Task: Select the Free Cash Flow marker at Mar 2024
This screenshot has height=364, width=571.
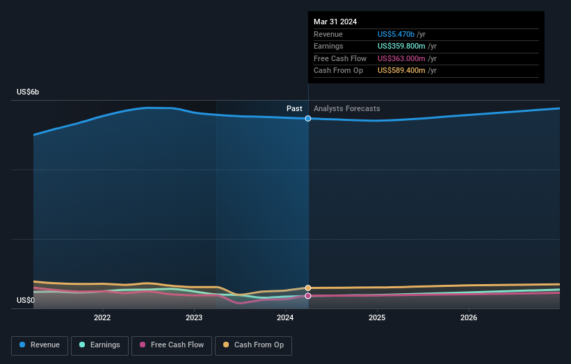Action: point(308,296)
